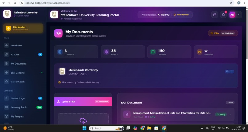Click the Elite Member lightning badge icon
The width and height of the screenshot is (248, 132).
pos(8,28)
